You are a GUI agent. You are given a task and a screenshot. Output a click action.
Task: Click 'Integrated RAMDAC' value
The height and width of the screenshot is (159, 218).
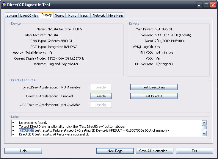[x=62, y=47]
